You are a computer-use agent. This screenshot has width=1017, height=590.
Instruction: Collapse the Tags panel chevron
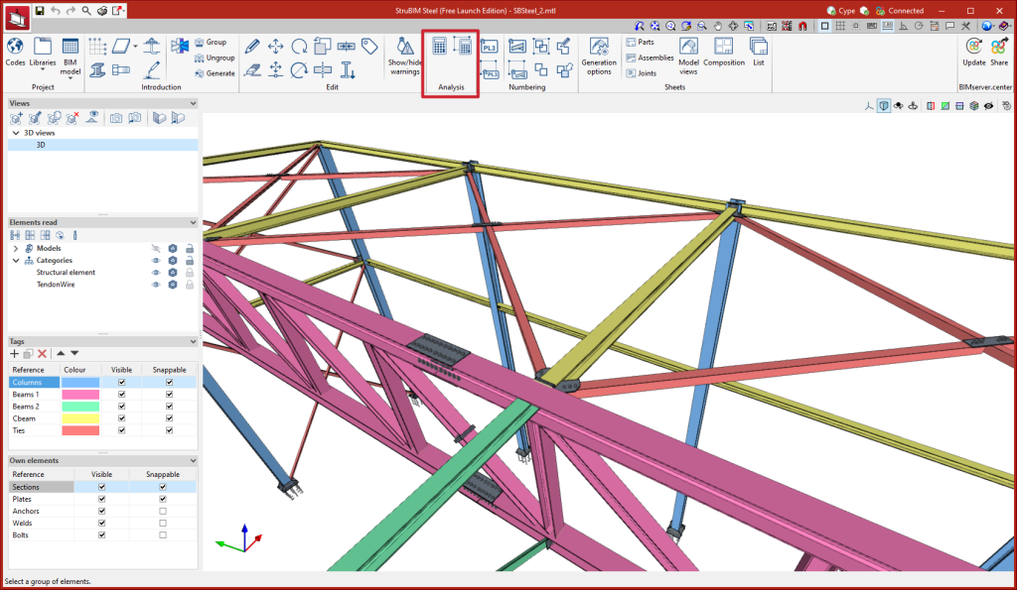point(193,341)
